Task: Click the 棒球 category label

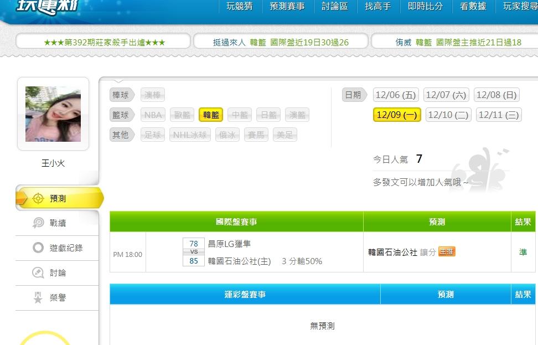Action: click(x=121, y=95)
